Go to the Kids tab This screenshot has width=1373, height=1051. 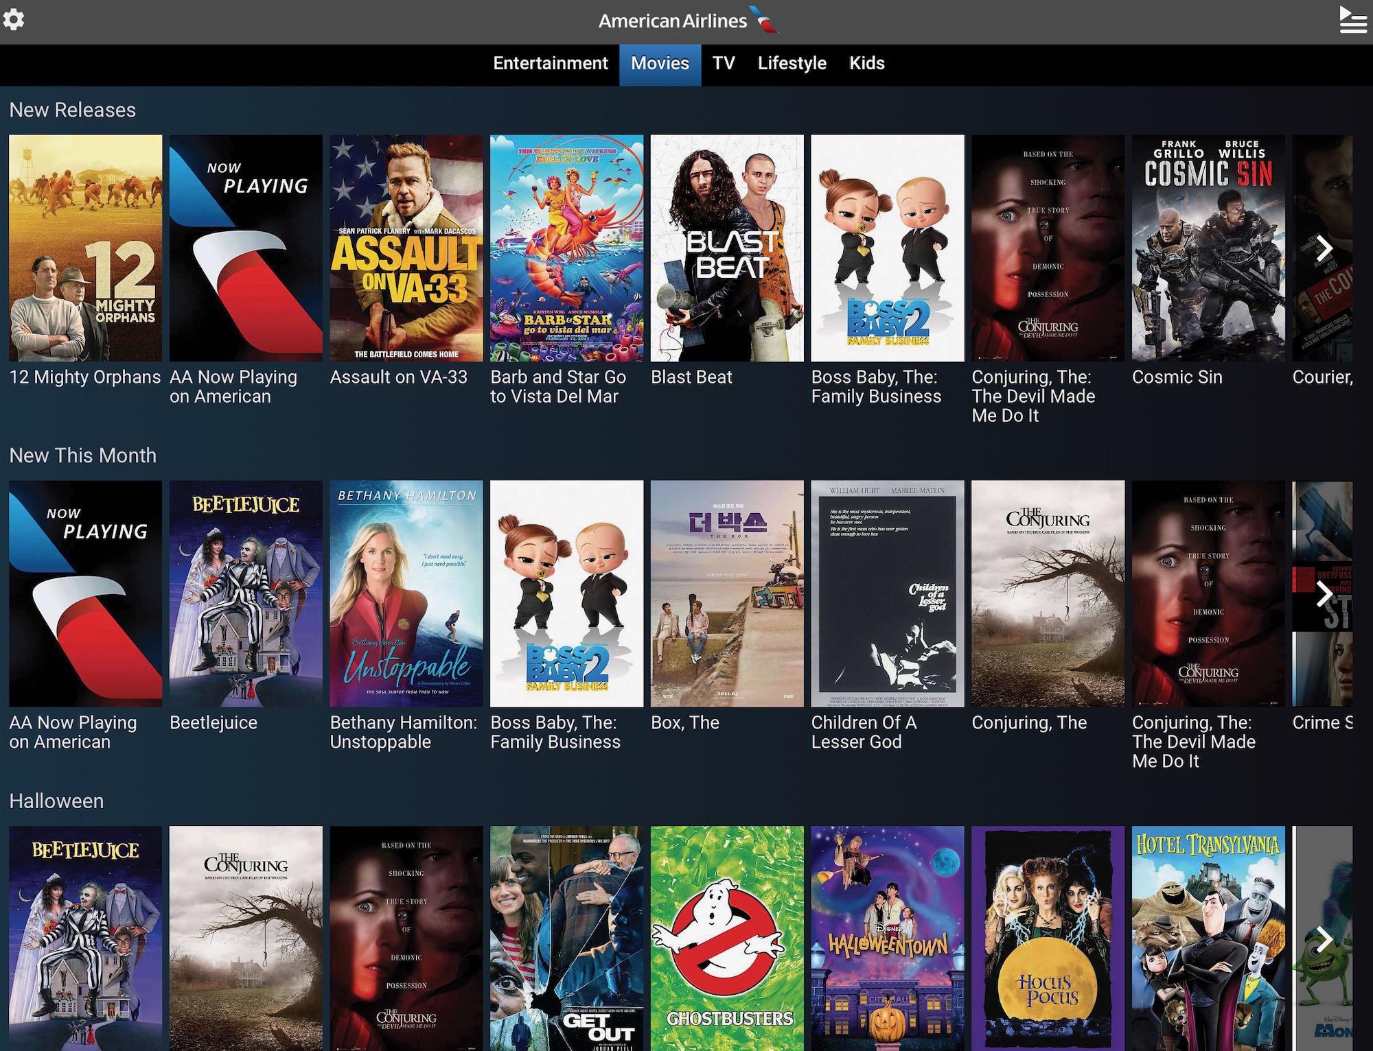pos(866,64)
